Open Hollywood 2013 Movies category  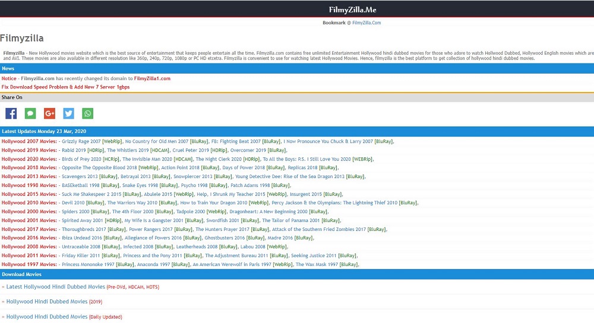29,177
